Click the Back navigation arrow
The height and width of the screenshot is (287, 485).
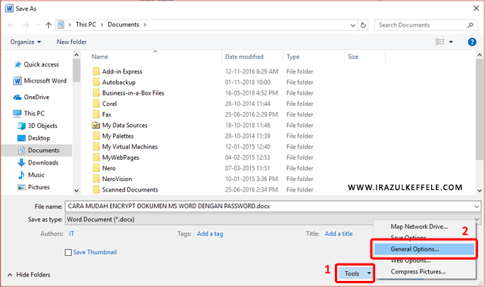11,25
